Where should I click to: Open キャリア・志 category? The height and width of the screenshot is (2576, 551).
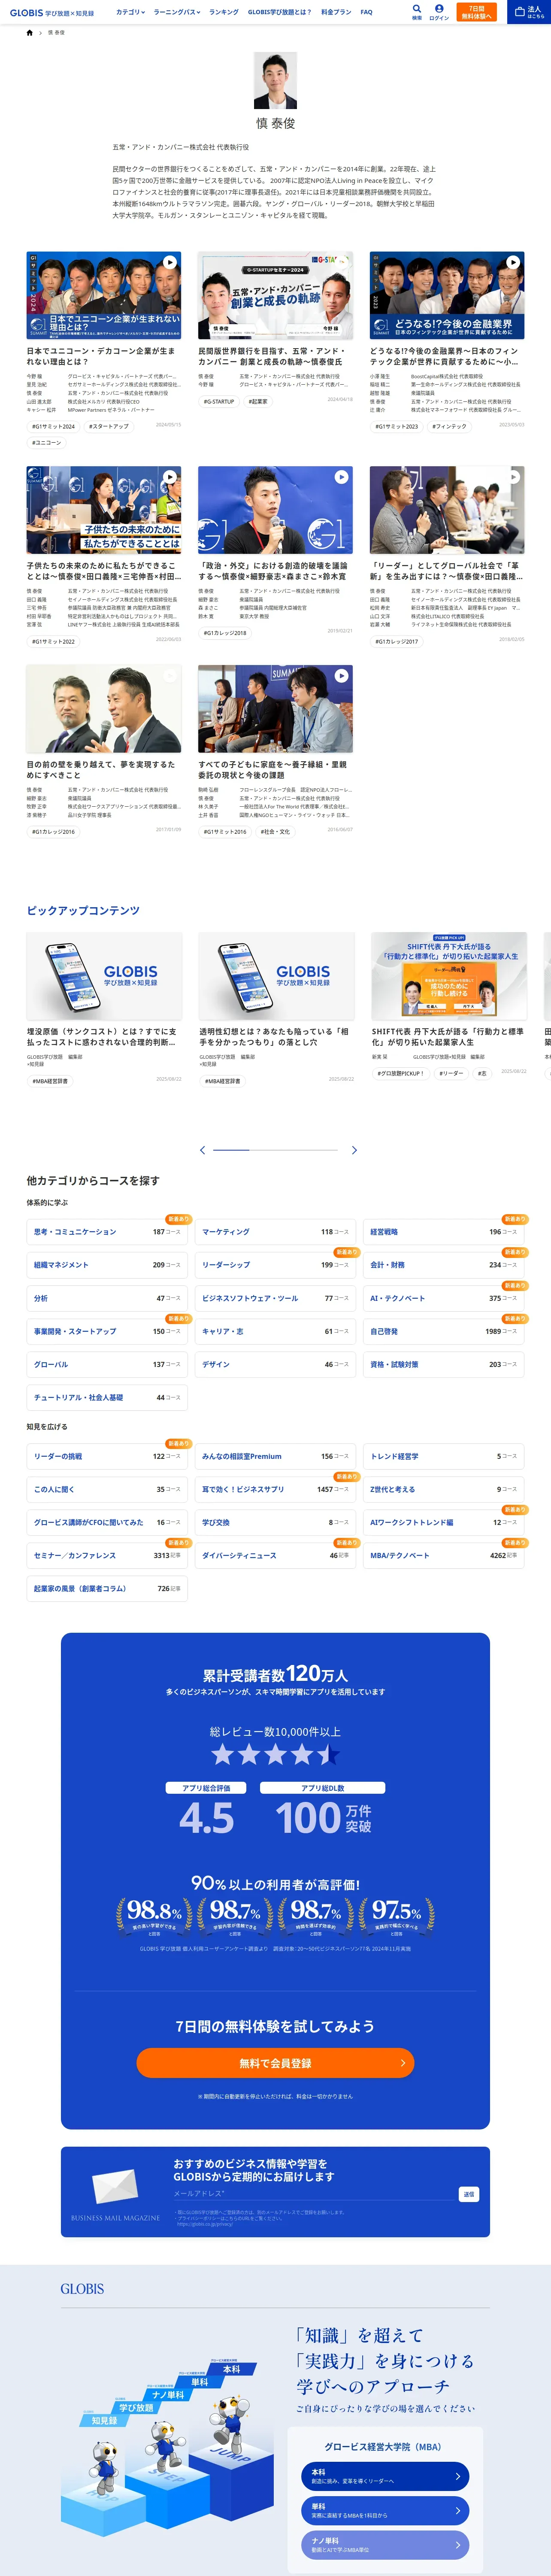(275, 1331)
